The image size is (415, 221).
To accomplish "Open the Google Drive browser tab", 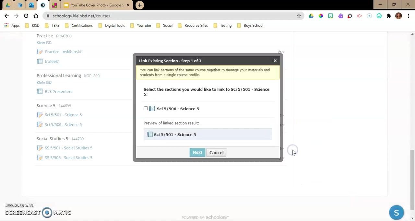I will point(8,5).
